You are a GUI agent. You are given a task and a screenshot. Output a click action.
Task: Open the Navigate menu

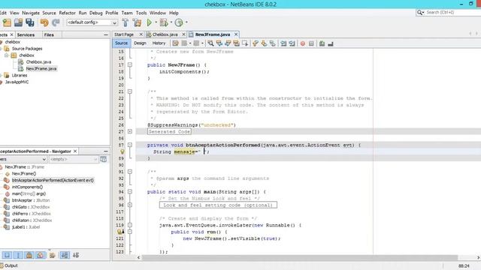(x=31, y=13)
